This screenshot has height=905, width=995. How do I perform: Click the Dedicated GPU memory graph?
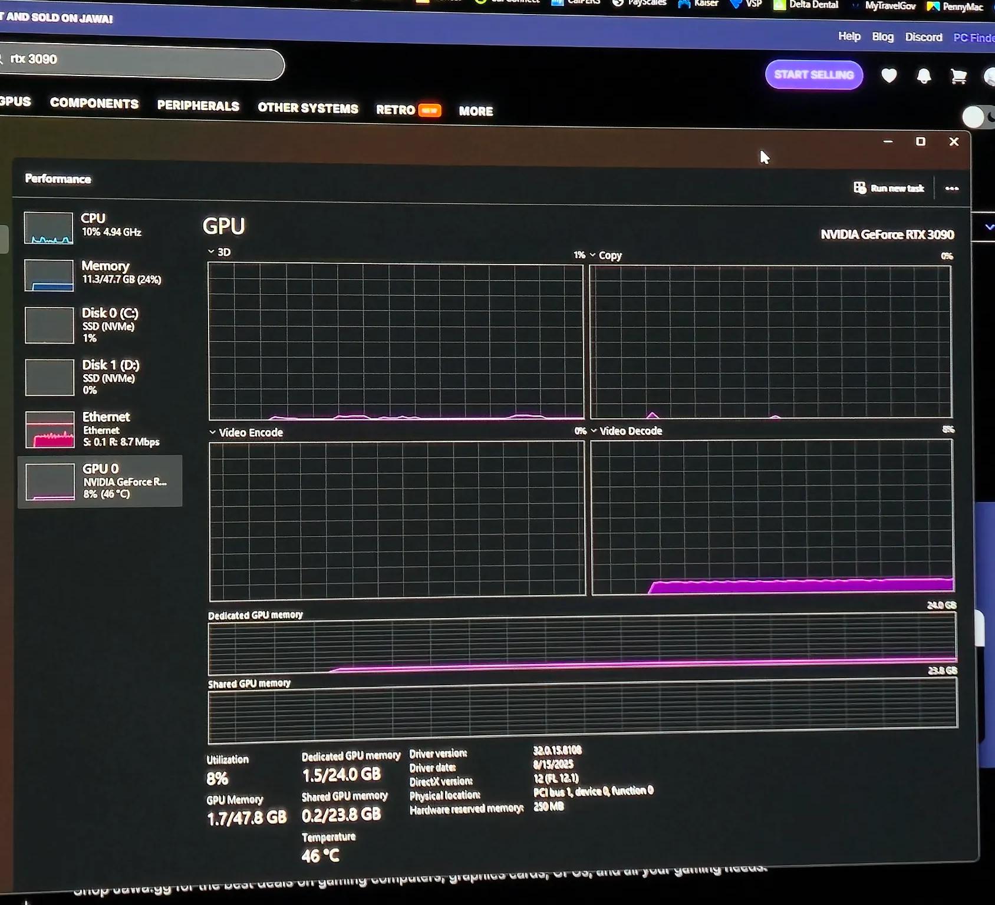(582, 643)
